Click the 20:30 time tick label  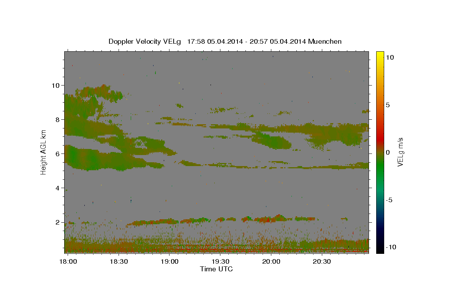click(x=322, y=261)
